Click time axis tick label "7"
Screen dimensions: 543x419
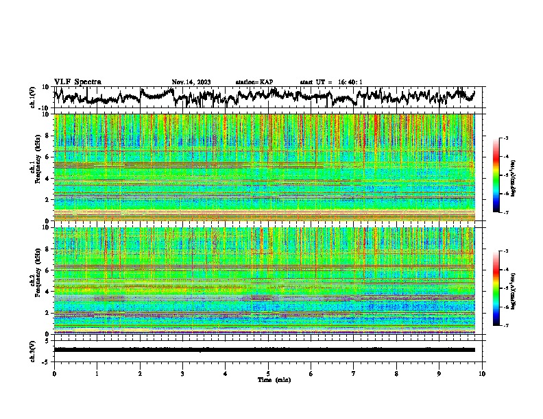354,374
